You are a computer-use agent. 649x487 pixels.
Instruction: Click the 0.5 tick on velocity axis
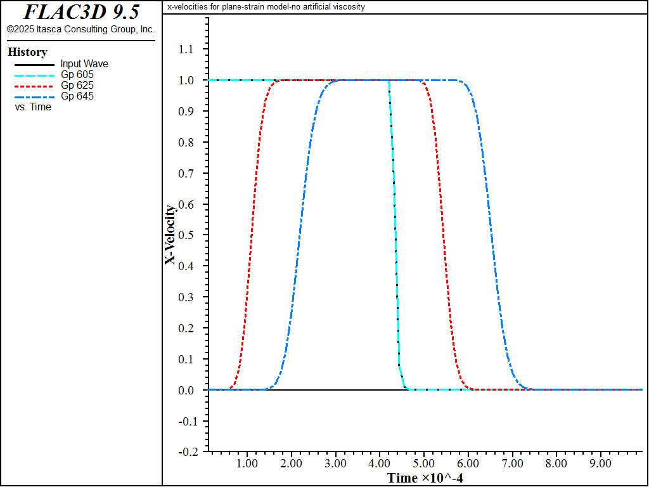point(185,235)
